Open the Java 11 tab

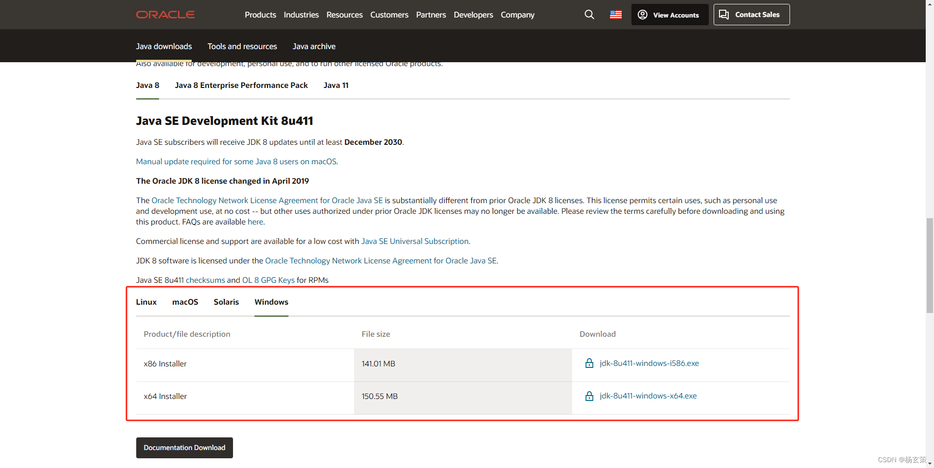click(x=336, y=85)
